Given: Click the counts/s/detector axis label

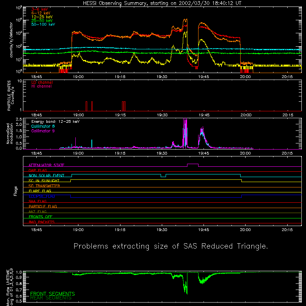Looking at the screenshot, I should [11, 40].
